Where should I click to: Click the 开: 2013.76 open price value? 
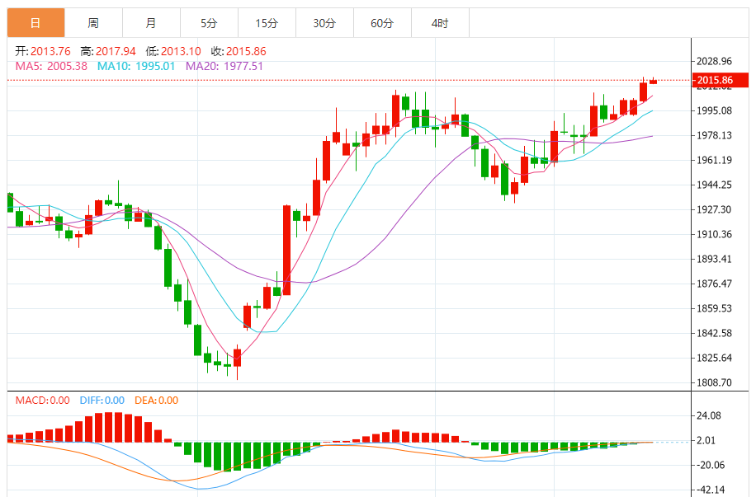43,51
